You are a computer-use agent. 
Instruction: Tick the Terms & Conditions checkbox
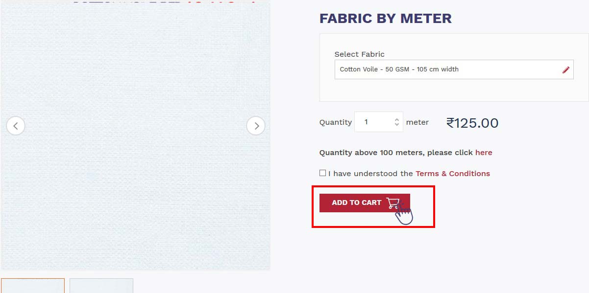322,173
